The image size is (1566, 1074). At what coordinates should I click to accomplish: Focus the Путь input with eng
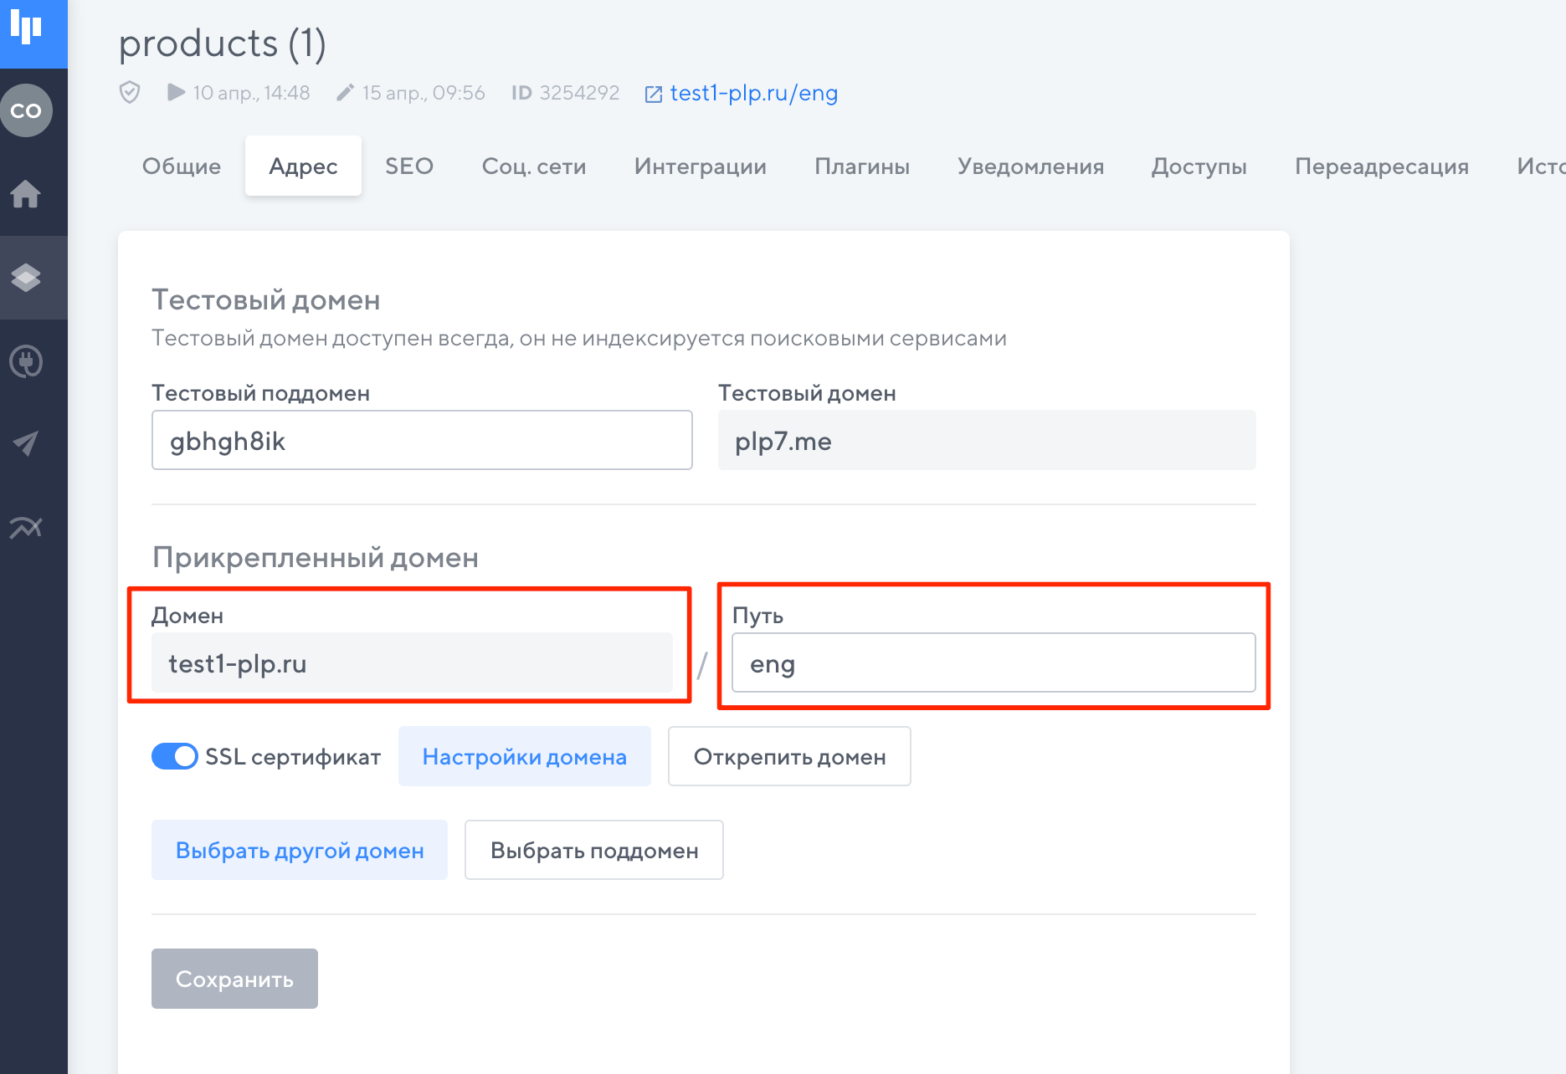point(994,662)
